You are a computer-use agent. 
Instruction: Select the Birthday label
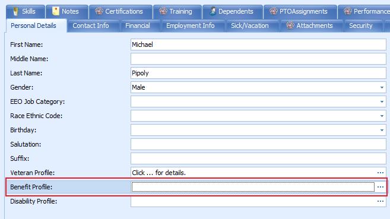click(23, 130)
